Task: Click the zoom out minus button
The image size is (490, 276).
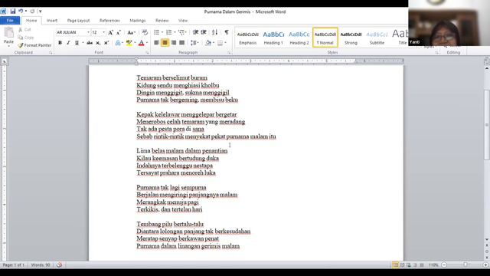Action: coord(444,265)
